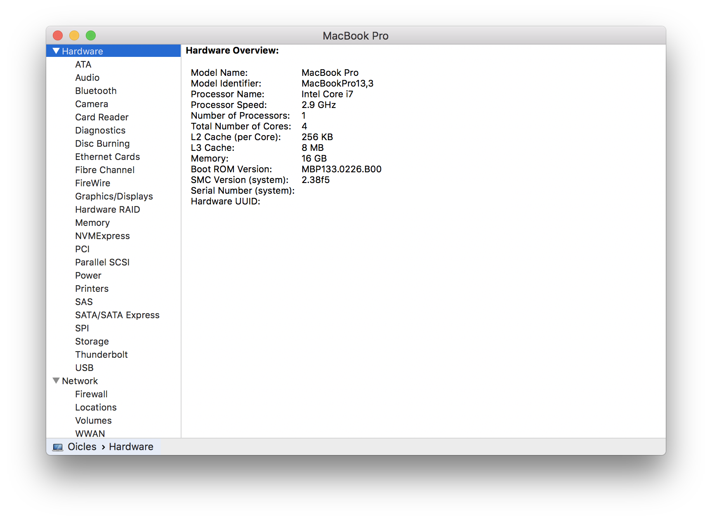The width and height of the screenshot is (712, 521).
Task: Minimize window with the yellow button
Action: 74,35
